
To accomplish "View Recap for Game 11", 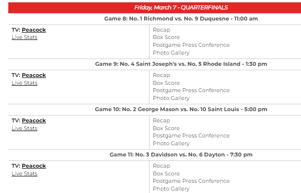I will (x=161, y=166).
